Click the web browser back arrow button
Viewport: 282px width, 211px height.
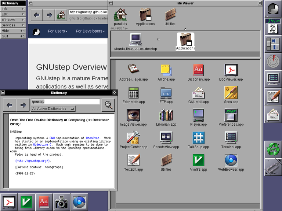coord(37,15)
